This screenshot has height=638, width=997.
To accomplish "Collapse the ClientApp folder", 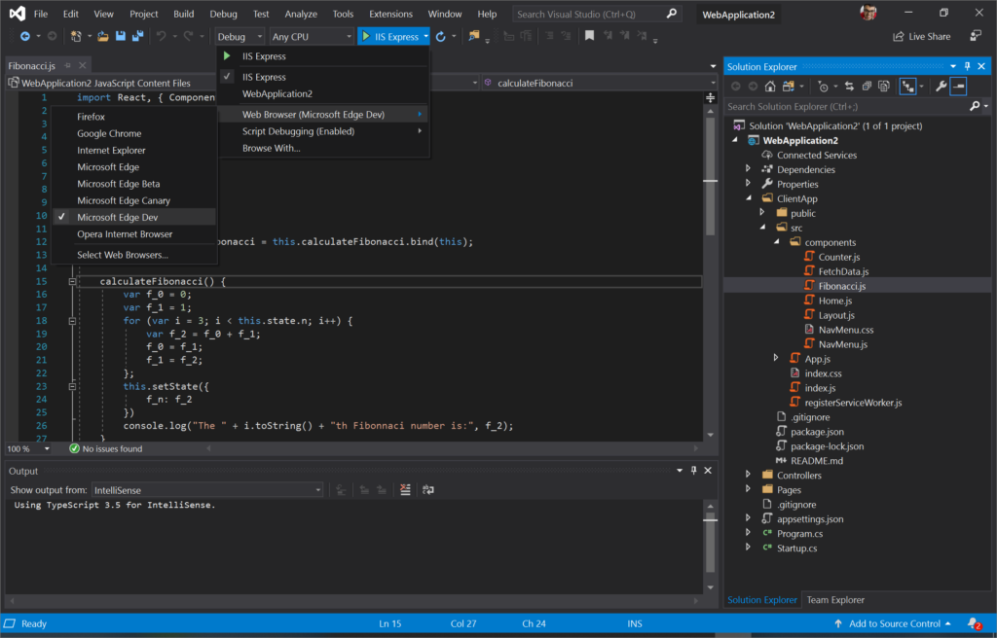I will 749,198.
